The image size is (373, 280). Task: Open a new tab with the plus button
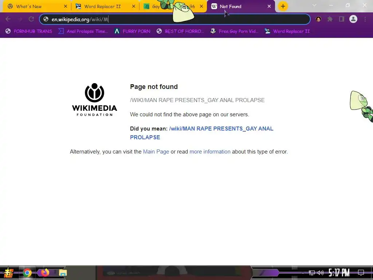point(283,7)
